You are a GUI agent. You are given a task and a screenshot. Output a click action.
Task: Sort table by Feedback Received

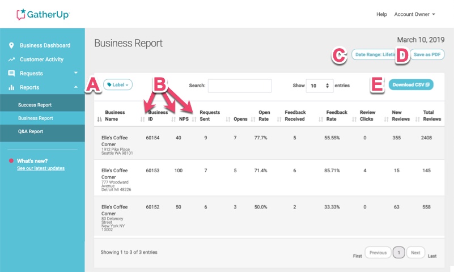295,116
